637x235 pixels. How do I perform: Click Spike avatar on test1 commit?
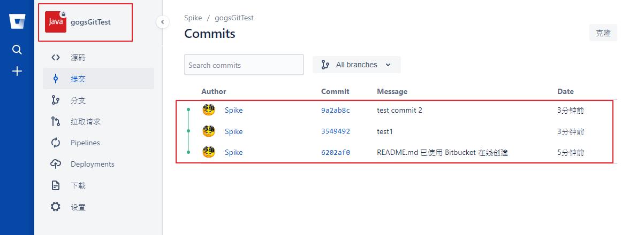[209, 131]
